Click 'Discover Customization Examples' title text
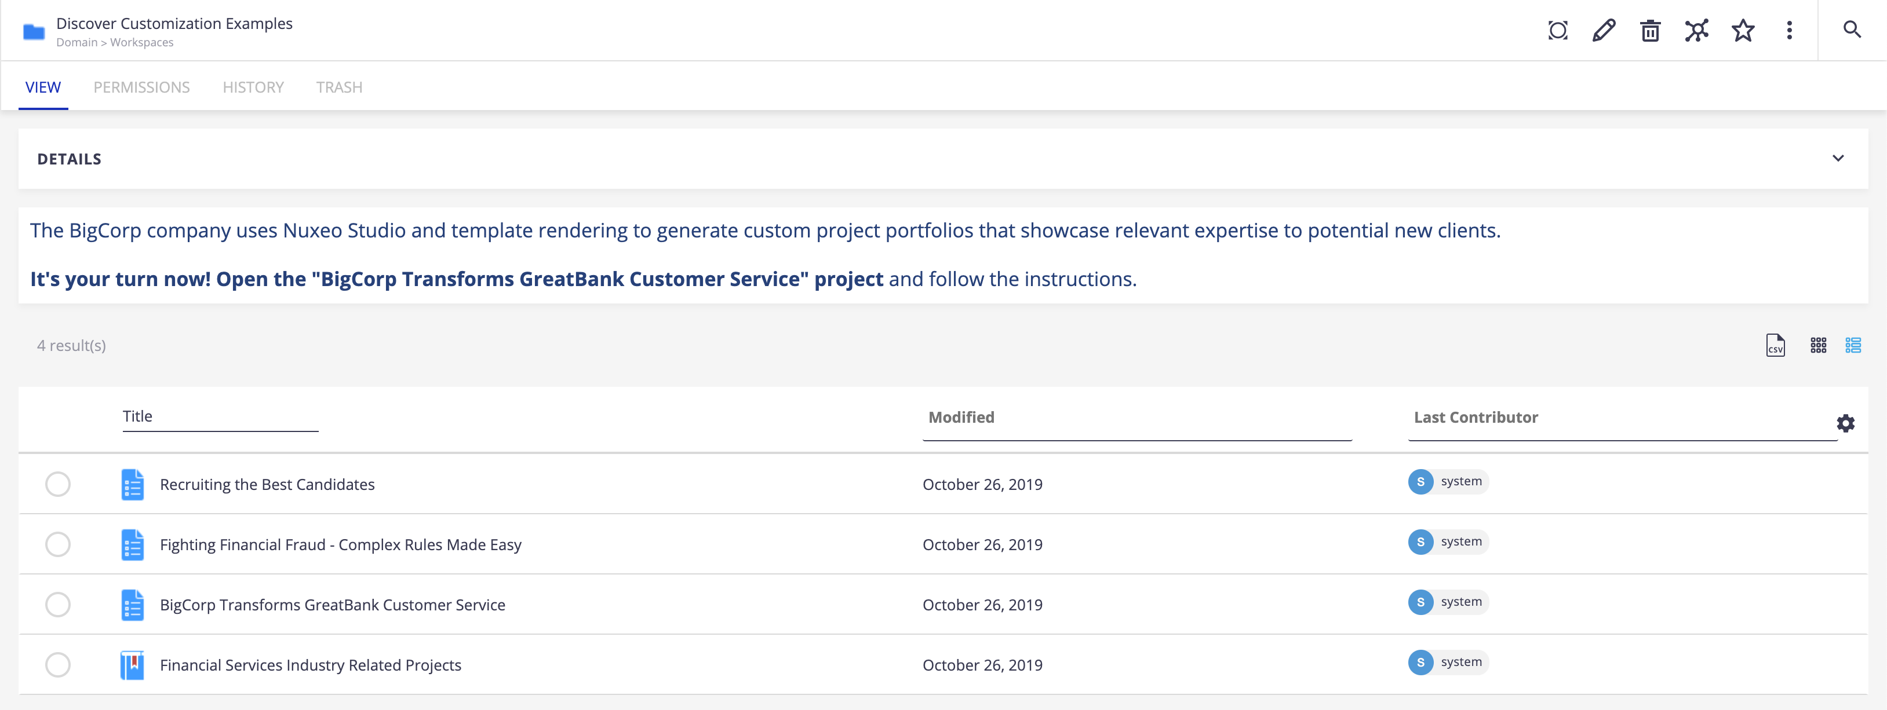The height and width of the screenshot is (710, 1887). (x=174, y=23)
